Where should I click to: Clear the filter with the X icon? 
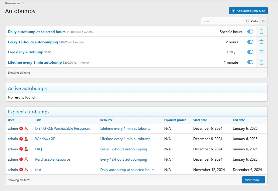click(x=263, y=21)
